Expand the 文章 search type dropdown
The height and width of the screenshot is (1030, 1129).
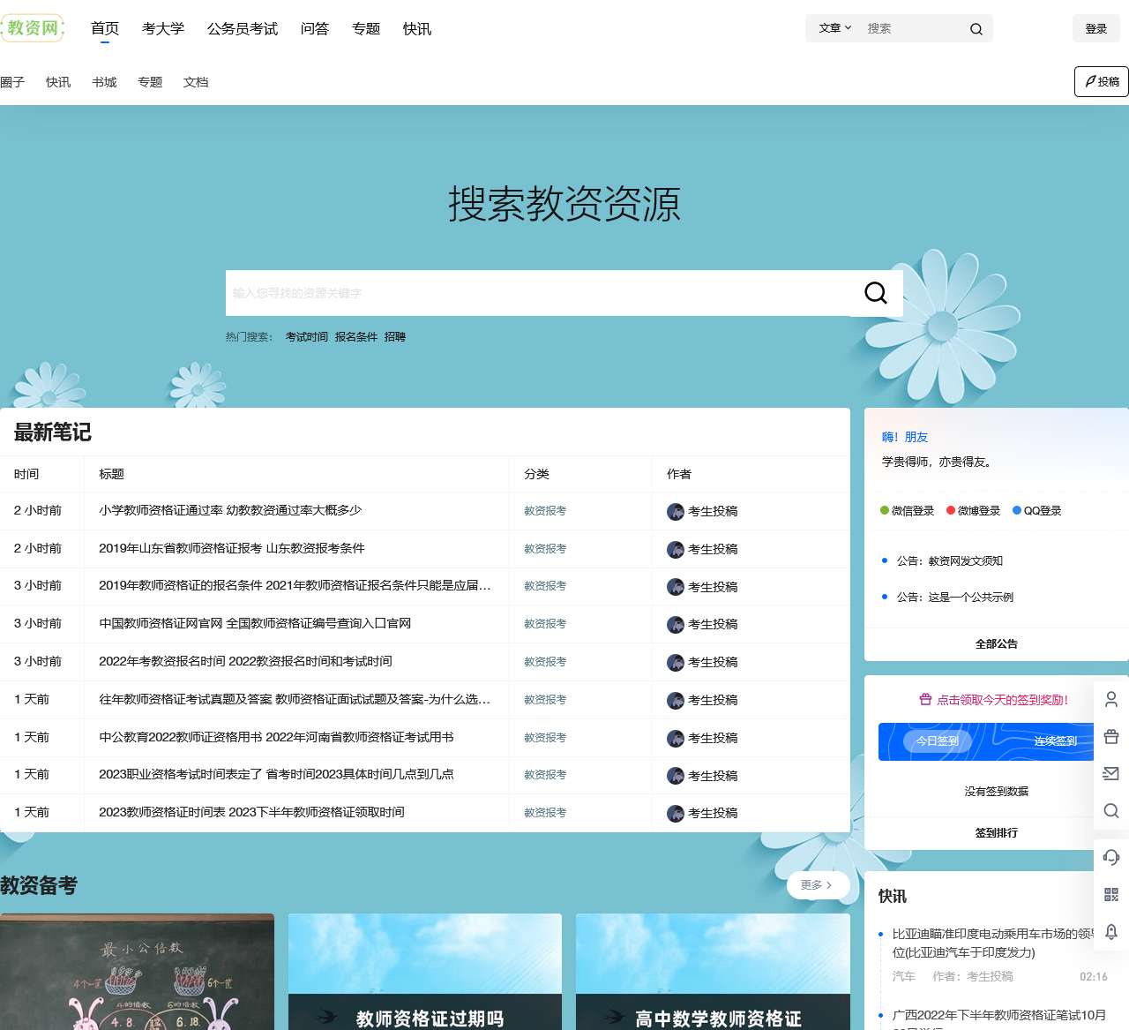click(x=834, y=28)
